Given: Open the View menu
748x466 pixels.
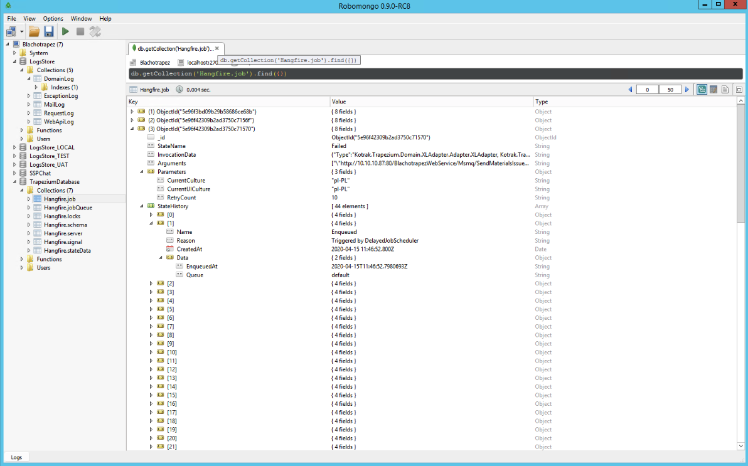Looking at the screenshot, I should tap(29, 19).
